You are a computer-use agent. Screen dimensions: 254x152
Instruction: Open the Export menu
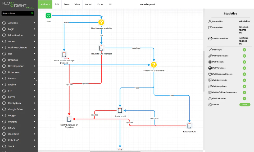[x=101, y=4]
